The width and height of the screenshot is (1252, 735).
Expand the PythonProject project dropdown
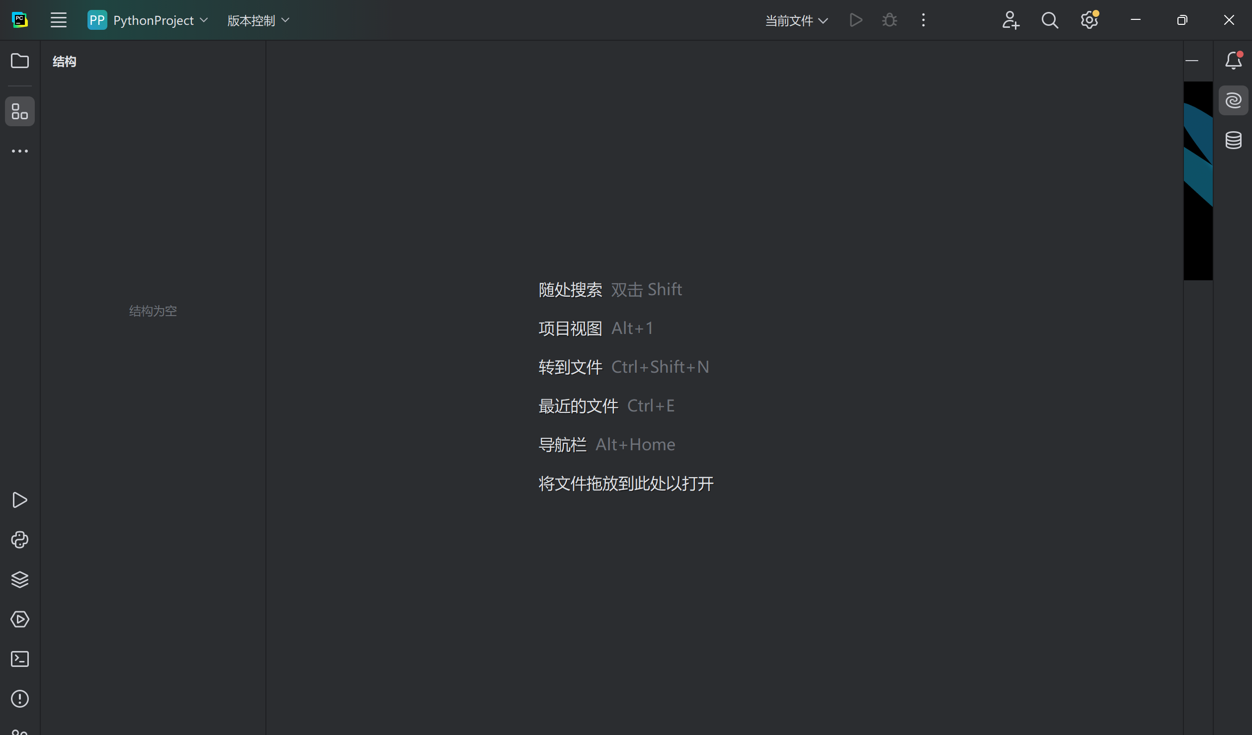148,20
